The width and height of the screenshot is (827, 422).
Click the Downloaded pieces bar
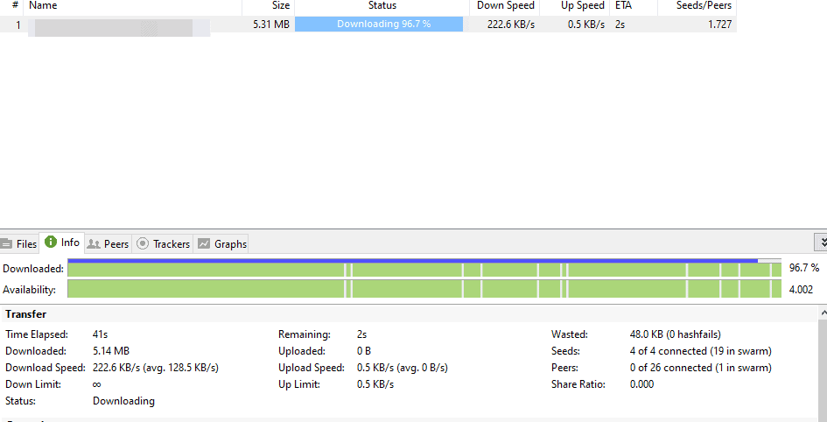click(x=424, y=269)
